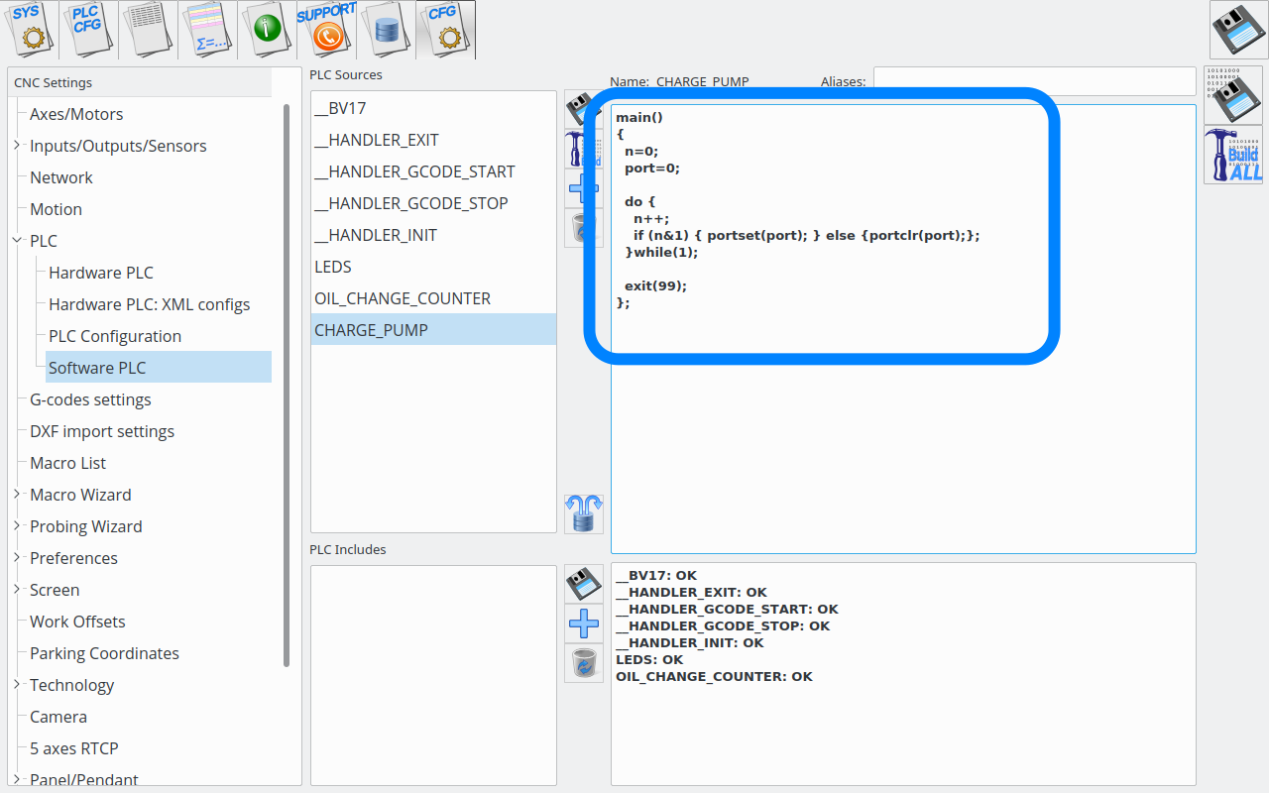
Task: Expand the Probing Wizard tree node
Action: click(x=17, y=526)
